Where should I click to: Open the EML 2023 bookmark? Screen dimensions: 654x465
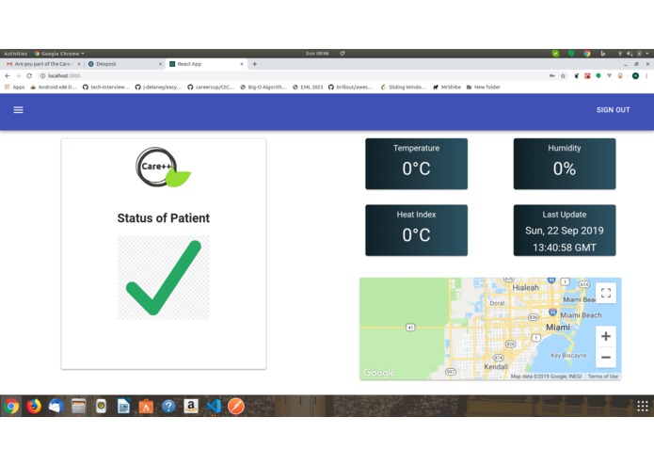pyautogui.click(x=308, y=88)
